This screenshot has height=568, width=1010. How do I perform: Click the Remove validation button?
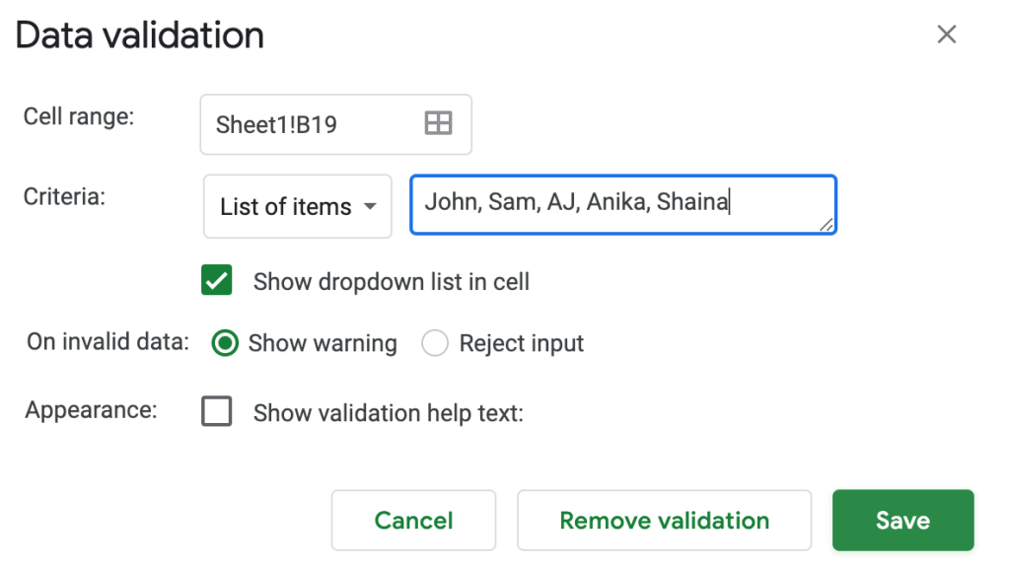[x=664, y=521]
